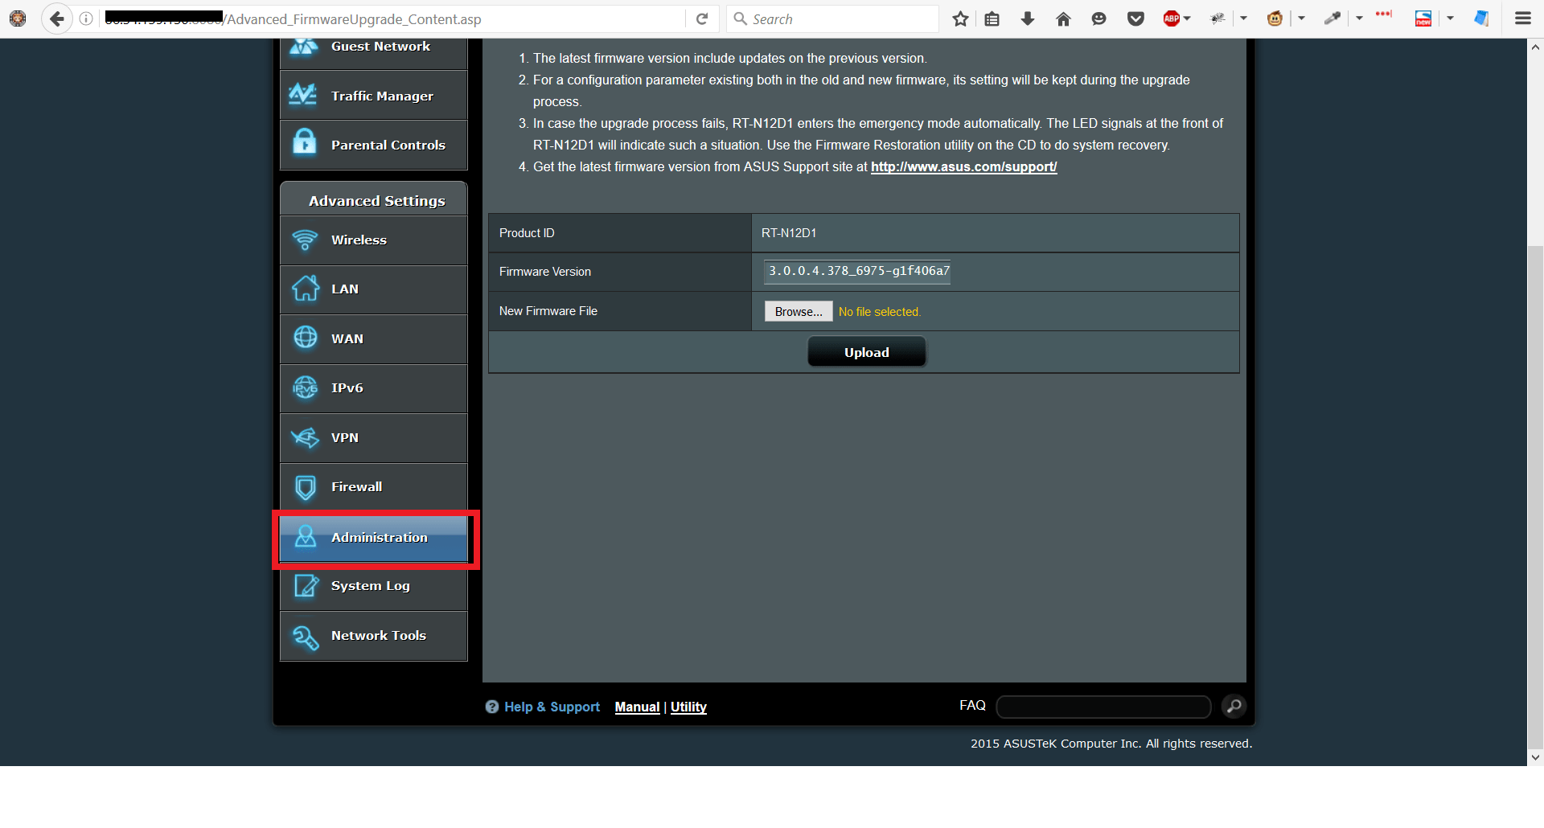Click the WAN globe icon

pyautogui.click(x=306, y=338)
